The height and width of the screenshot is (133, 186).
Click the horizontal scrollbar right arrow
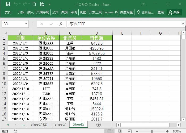click(179, 125)
